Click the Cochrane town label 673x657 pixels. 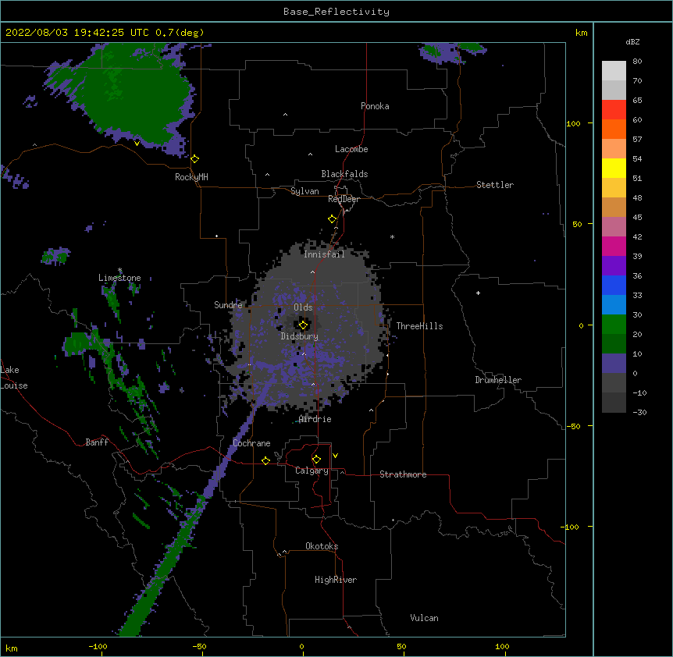click(251, 443)
